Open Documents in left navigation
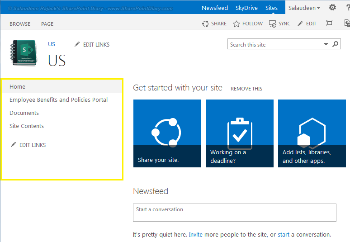This screenshot has height=242, width=350. click(x=24, y=113)
